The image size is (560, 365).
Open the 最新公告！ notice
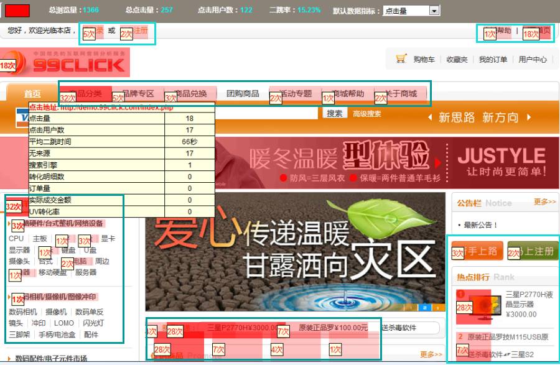(480, 224)
